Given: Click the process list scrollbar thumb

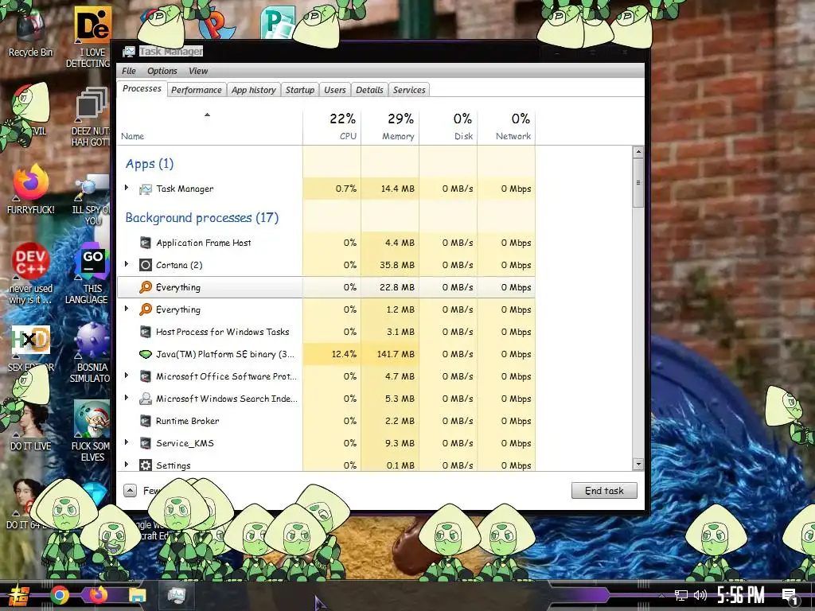Looking at the screenshot, I should click(638, 183).
